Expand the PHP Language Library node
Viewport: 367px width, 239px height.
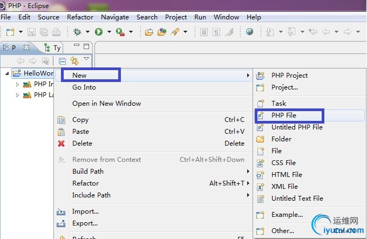point(17,95)
